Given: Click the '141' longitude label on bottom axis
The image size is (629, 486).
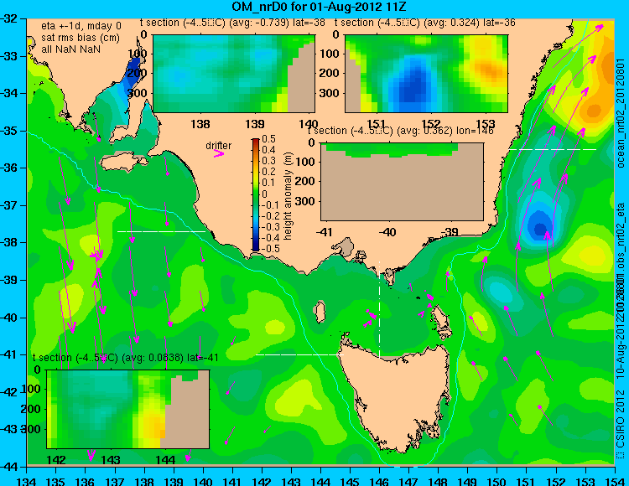Looking at the screenshot, I should pyautogui.click(x=232, y=481).
